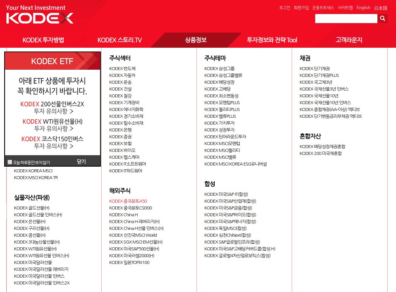396x292 pixels.
Task: Open the 고객라운지 menu
Action: point(349,40)
